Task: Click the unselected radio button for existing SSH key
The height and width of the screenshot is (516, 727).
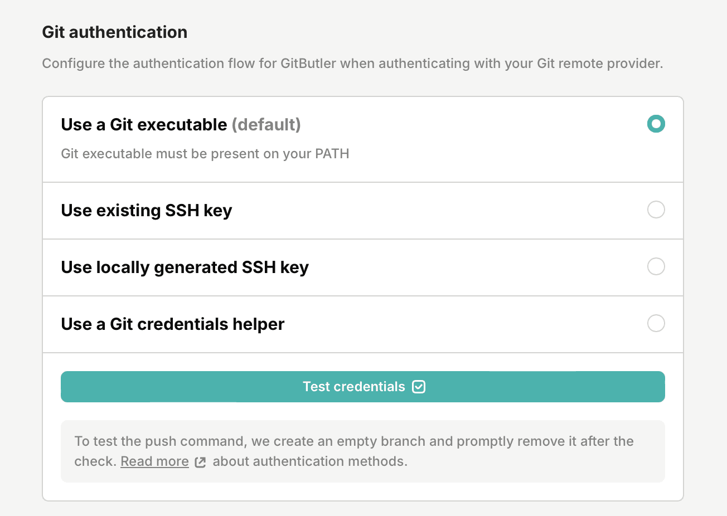Action: 656,210
